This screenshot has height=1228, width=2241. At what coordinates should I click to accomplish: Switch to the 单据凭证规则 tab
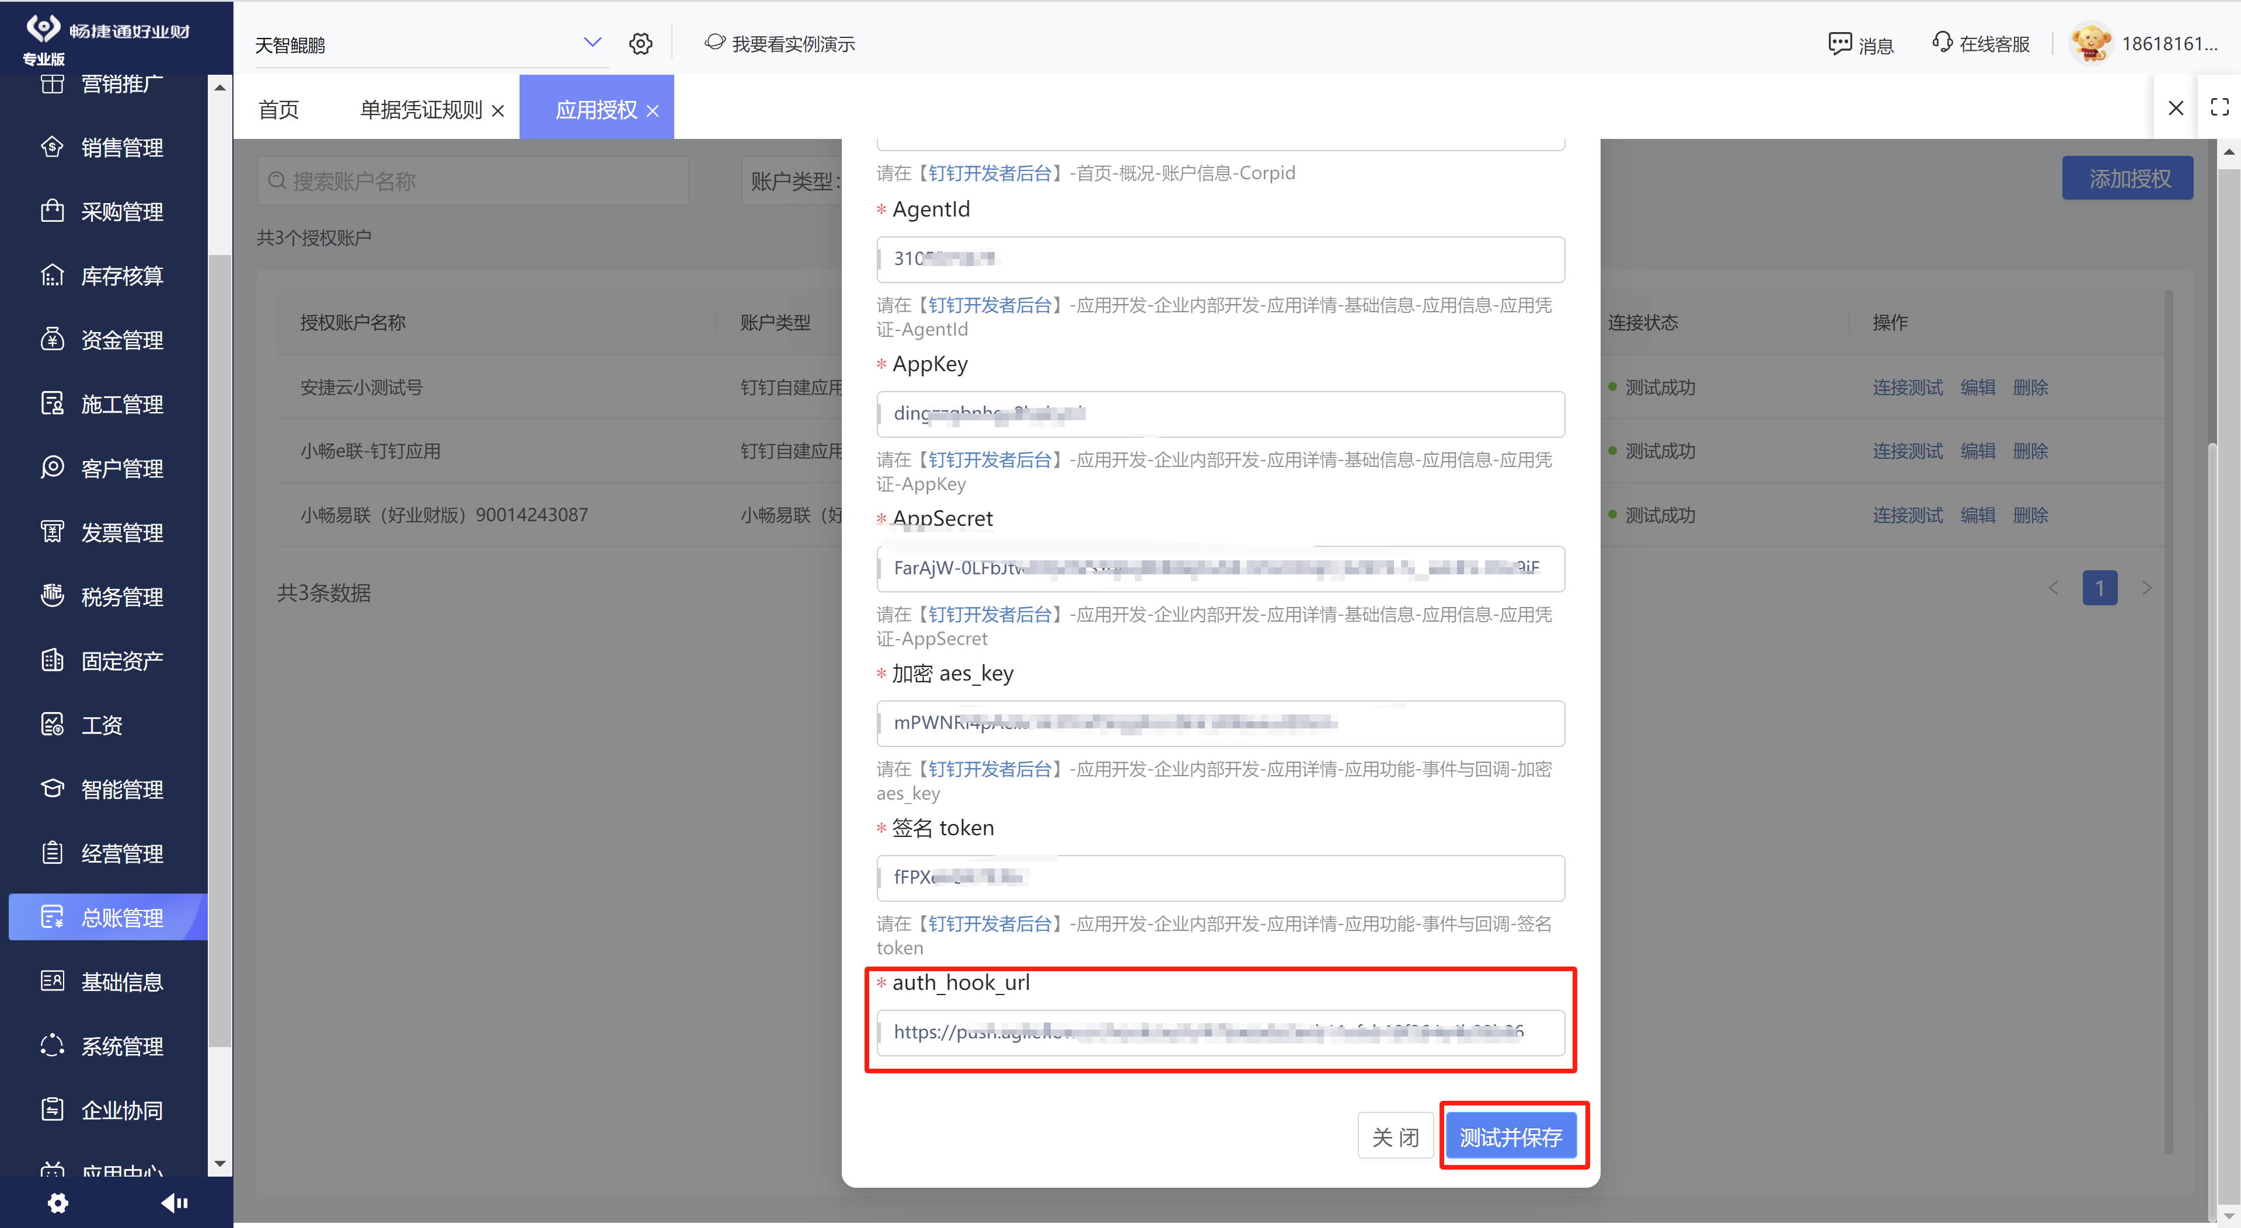421,110
